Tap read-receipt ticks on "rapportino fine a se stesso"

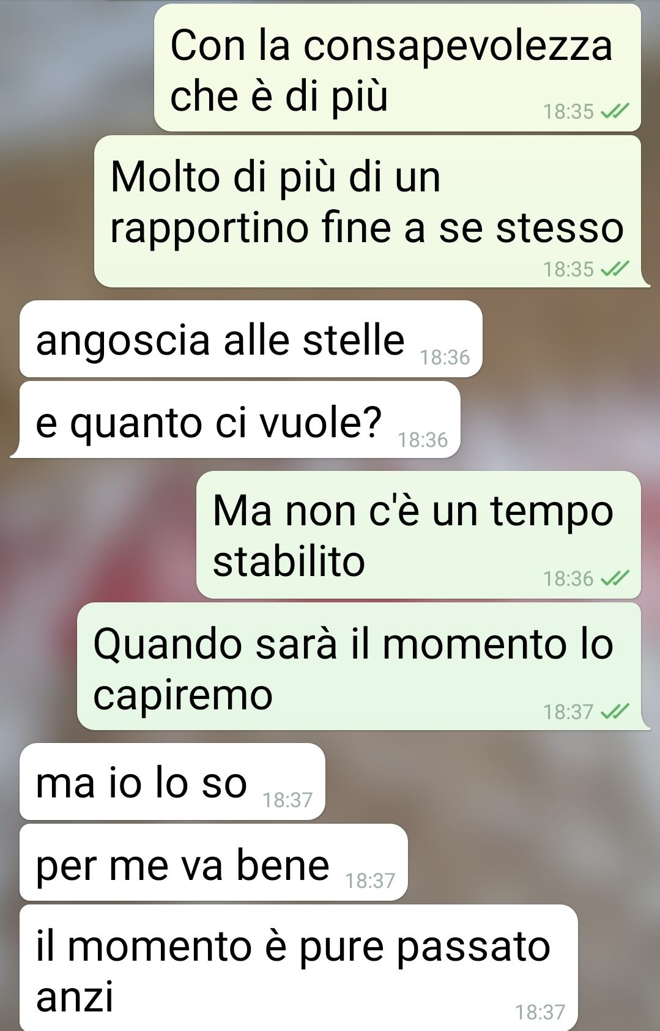tap(615, 269)
